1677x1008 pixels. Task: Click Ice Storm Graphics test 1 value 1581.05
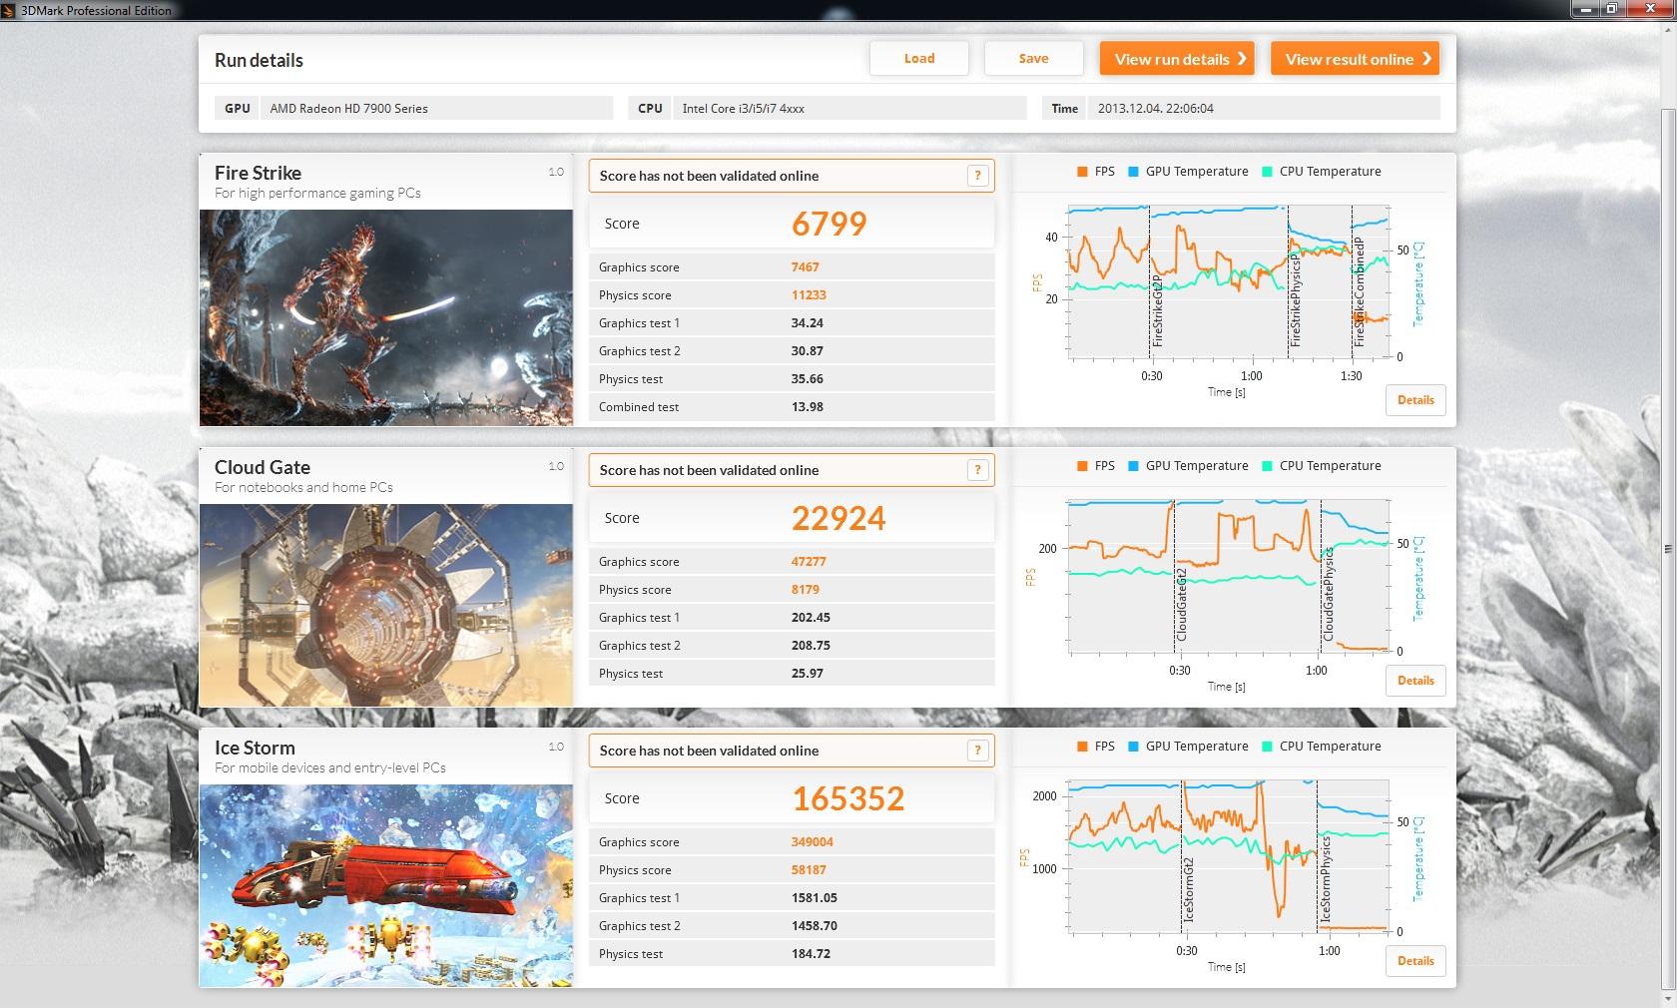(814, 898)
